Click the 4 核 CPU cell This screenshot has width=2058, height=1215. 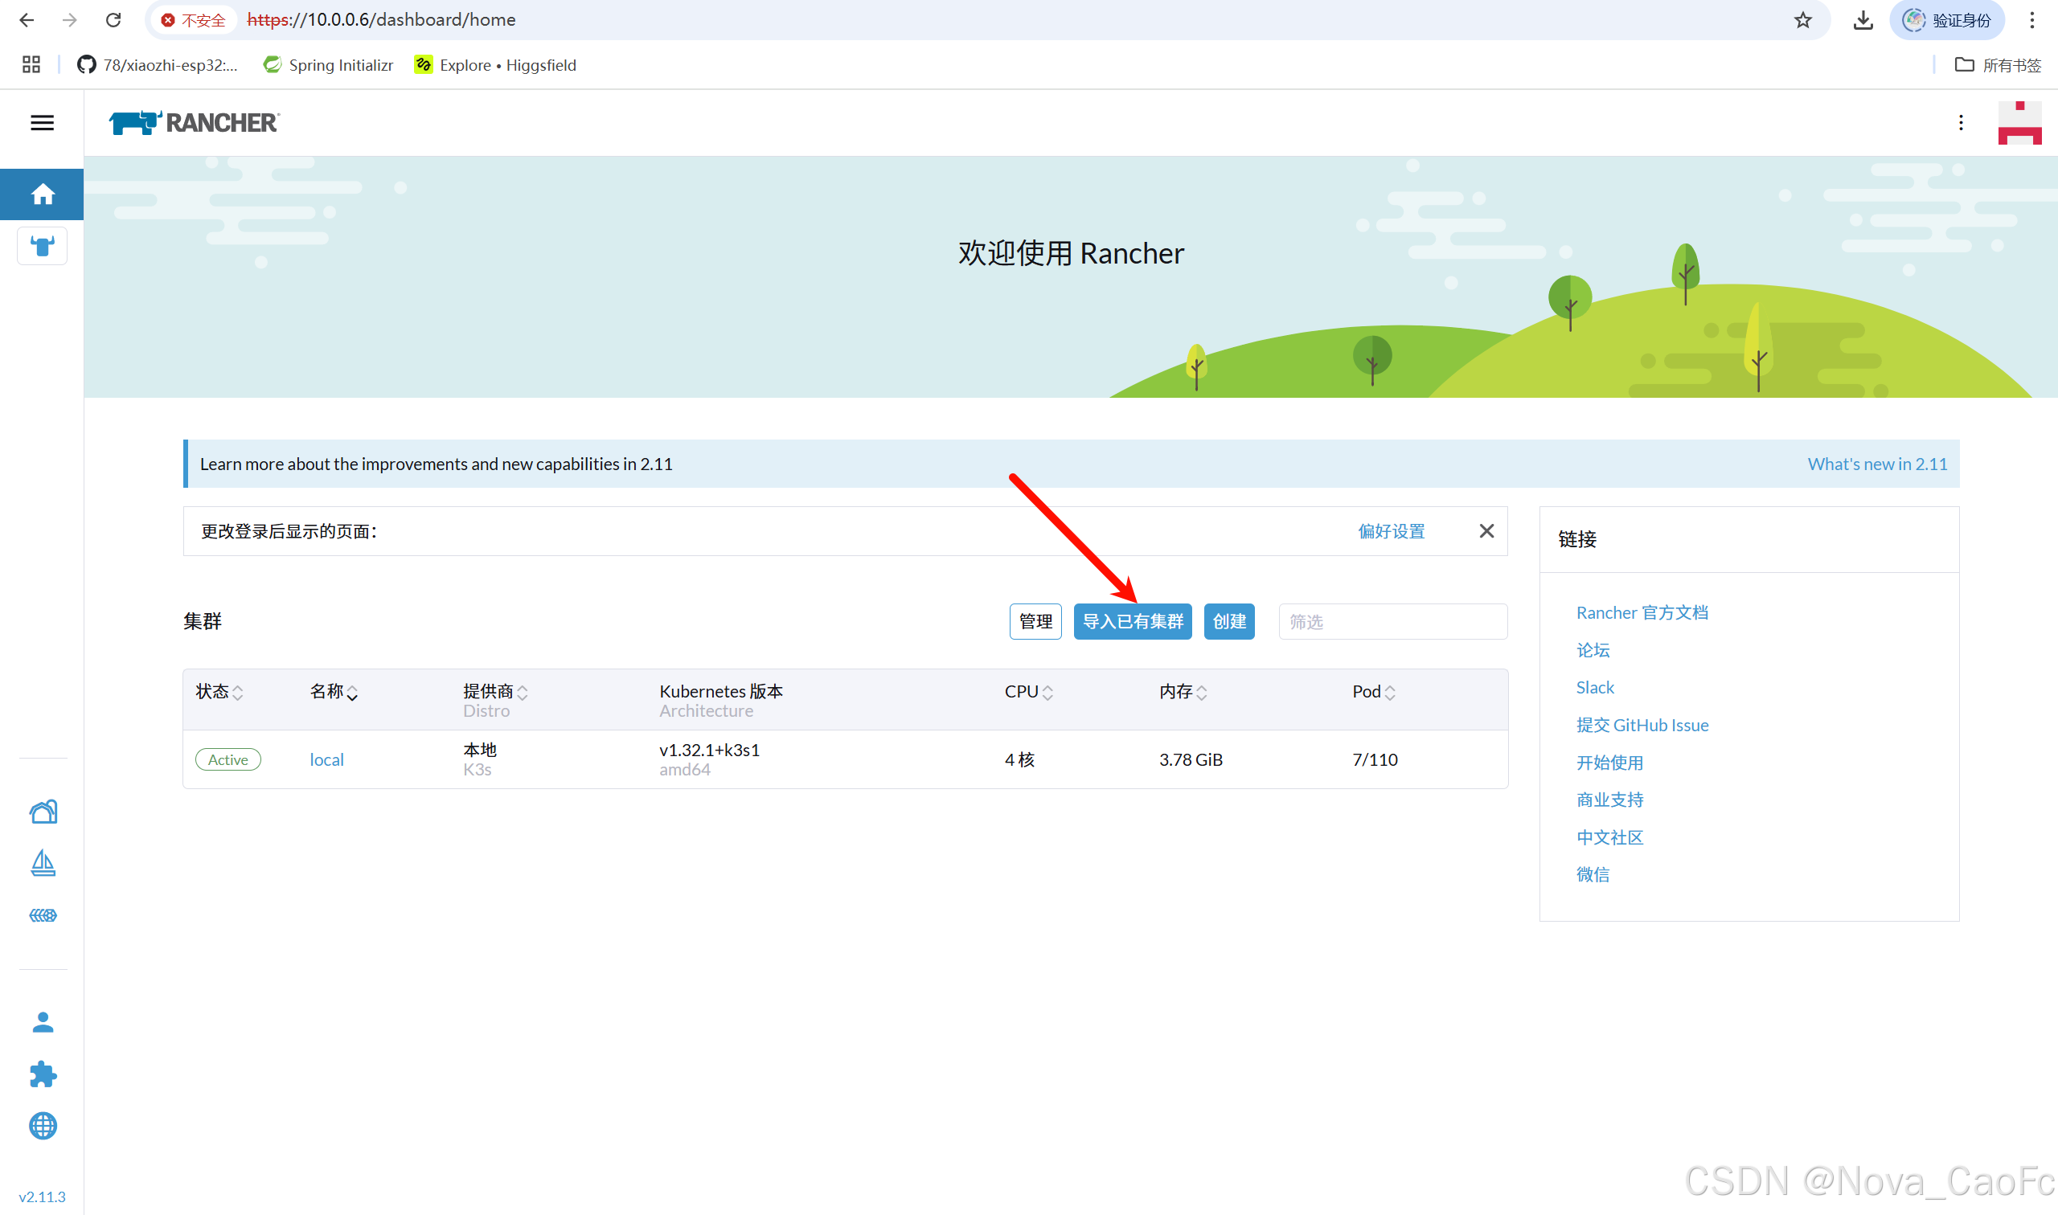tap(1019, 760)
